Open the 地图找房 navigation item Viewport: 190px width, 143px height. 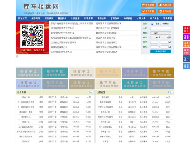128,19
